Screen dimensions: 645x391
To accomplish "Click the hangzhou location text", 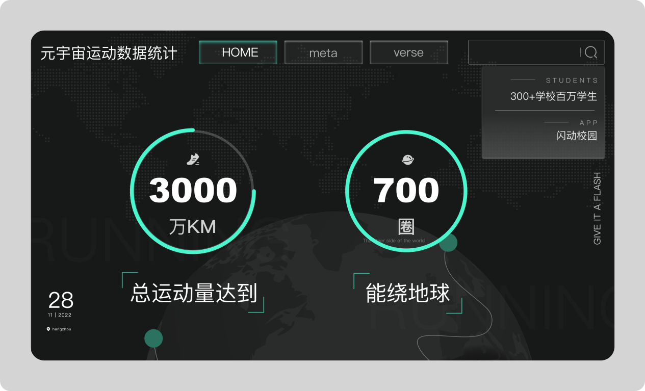I will pos(62,329).
